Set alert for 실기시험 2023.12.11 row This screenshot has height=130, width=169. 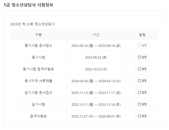[142, 104]
